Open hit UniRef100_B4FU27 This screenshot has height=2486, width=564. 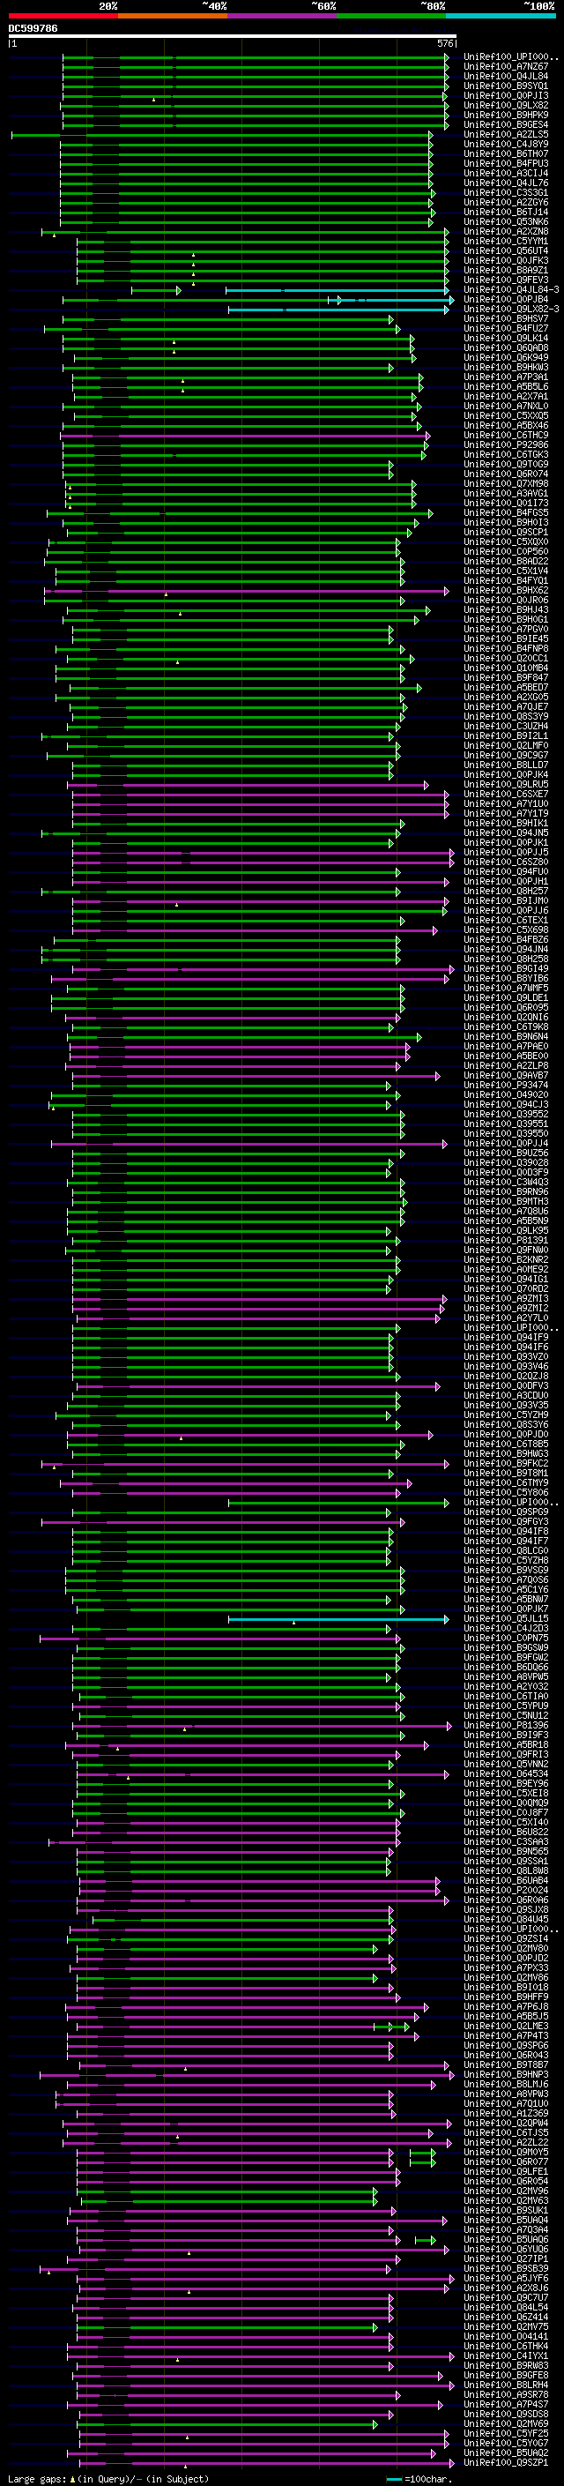[x=505, y=328]
